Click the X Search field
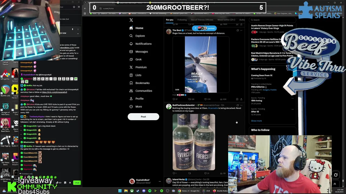 pos(272,20)
